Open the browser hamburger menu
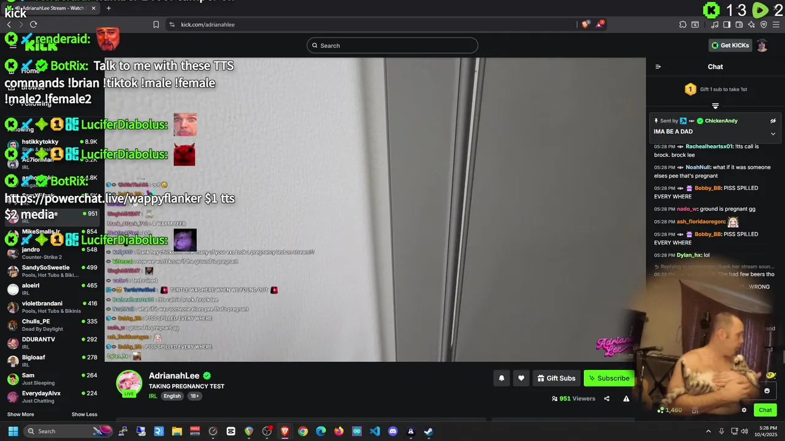 coord(776,24)
